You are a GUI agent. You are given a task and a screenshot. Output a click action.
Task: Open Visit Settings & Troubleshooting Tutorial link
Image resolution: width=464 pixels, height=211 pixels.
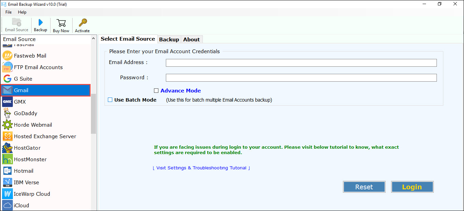201,168
